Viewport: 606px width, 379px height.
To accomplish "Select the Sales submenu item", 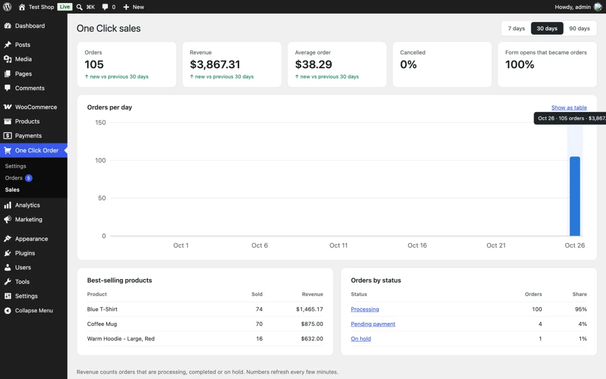I will coord(12,190).
